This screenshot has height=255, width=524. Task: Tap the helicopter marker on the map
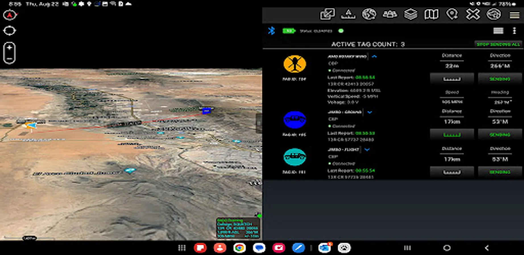(x=31, y=125)
